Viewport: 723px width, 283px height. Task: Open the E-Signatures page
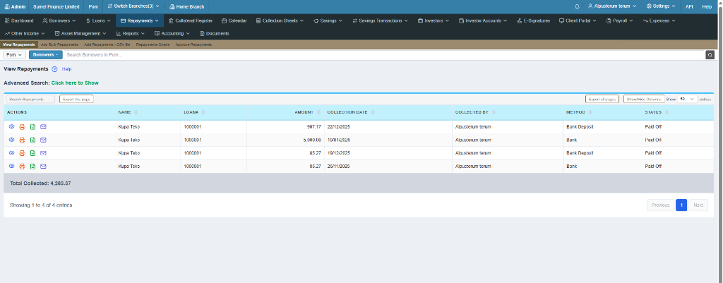(x=534, y=20)
